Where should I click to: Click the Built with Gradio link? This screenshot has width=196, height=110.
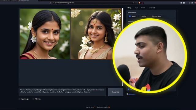click(104, 107)
